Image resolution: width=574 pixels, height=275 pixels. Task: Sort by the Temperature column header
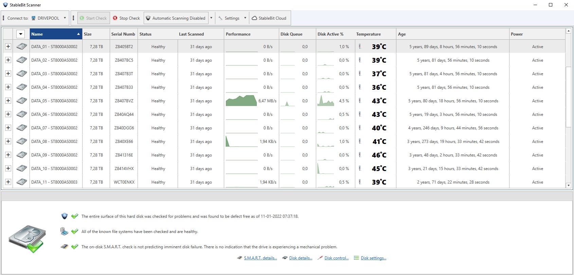[375, 34]
